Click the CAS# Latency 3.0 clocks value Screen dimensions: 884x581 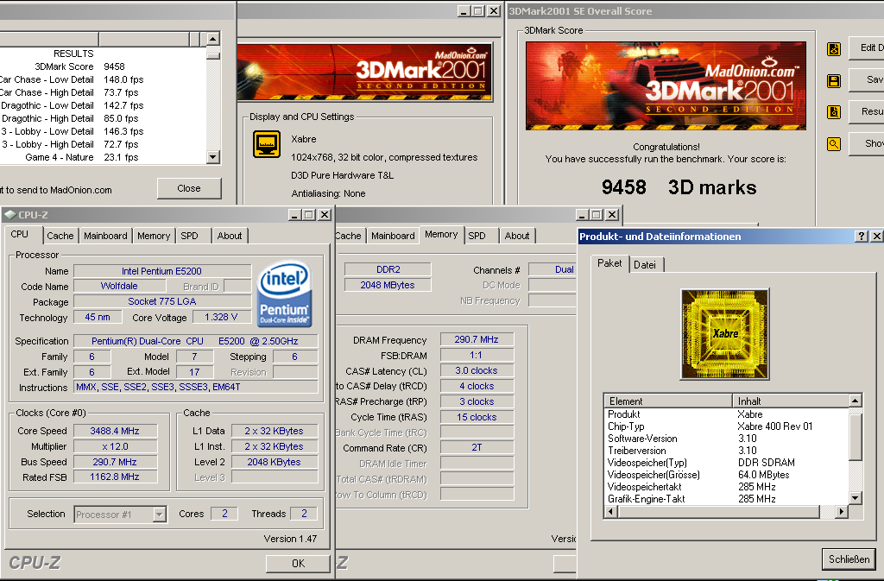pyautogui.click(x=477, y=371)
